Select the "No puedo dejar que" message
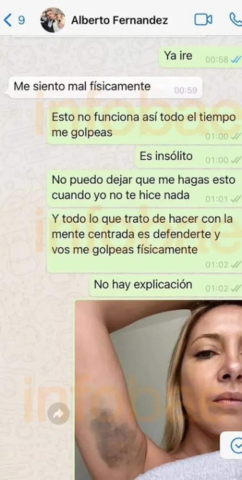 tap(144, 188)
